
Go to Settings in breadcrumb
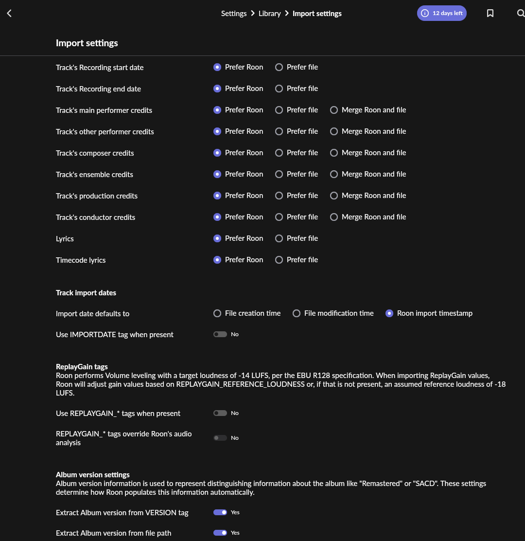click(234, 14)
